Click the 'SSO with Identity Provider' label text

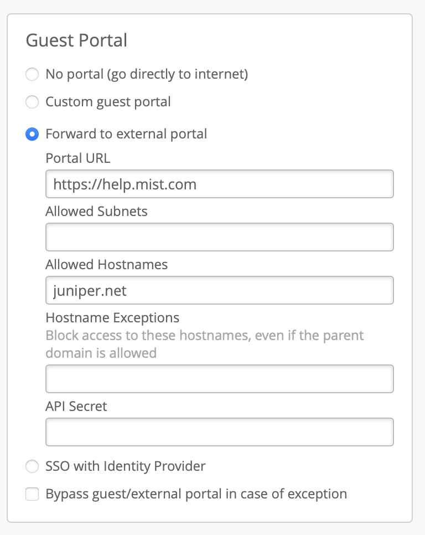click(x=126, y=466)
